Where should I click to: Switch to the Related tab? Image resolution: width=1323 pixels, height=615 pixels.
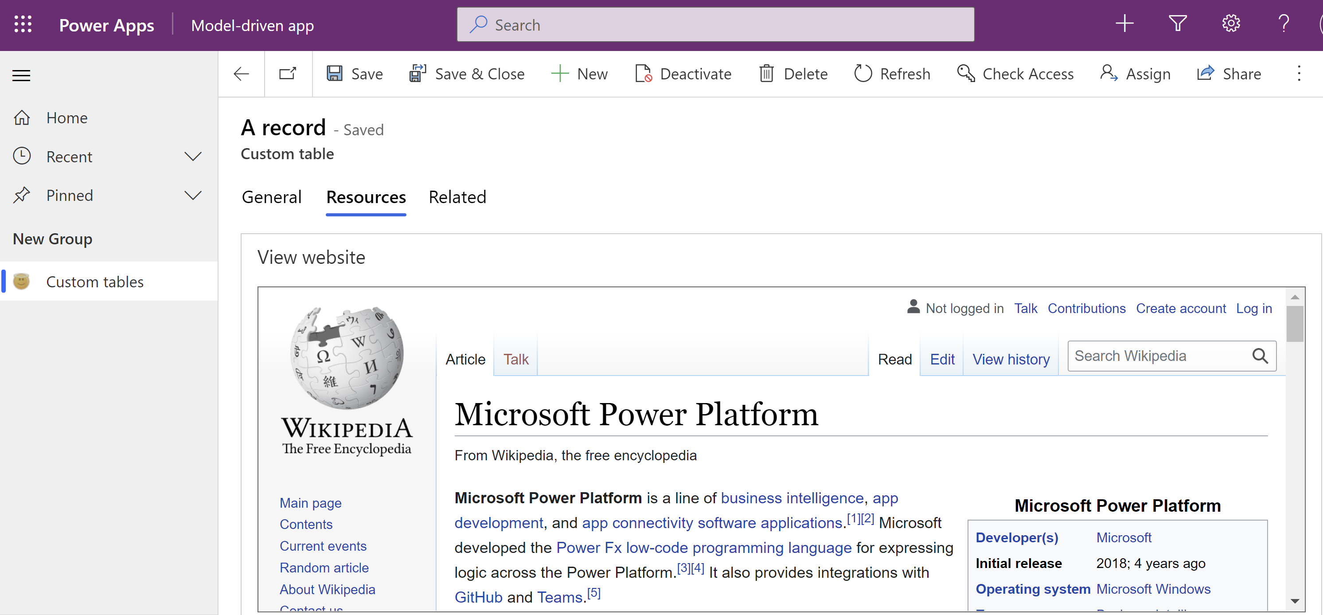457,196
